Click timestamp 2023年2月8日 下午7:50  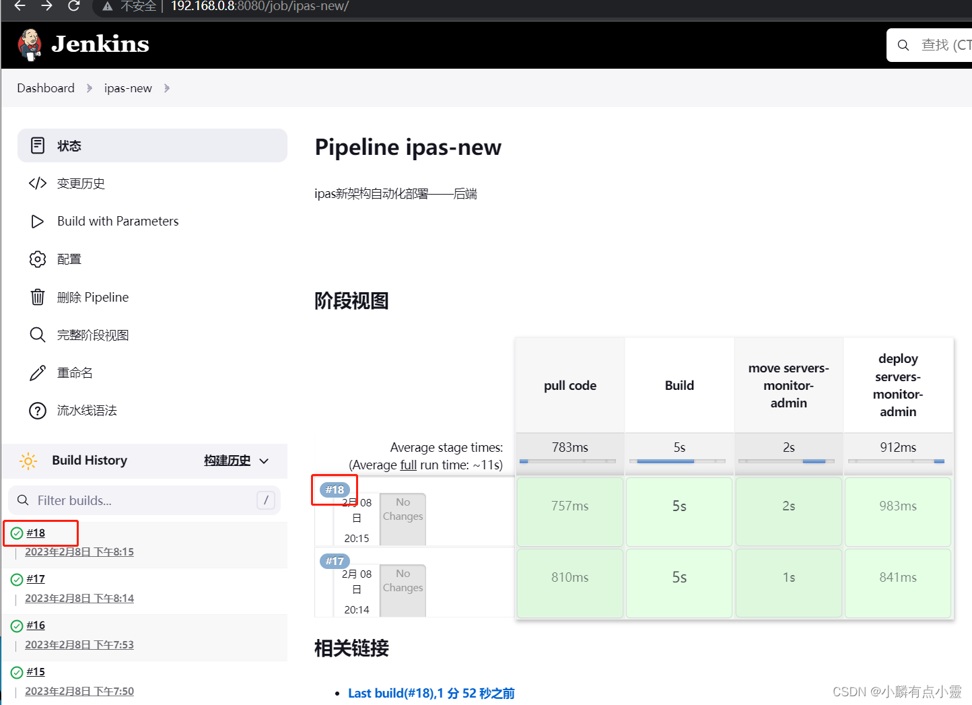[x=79, y=692]
